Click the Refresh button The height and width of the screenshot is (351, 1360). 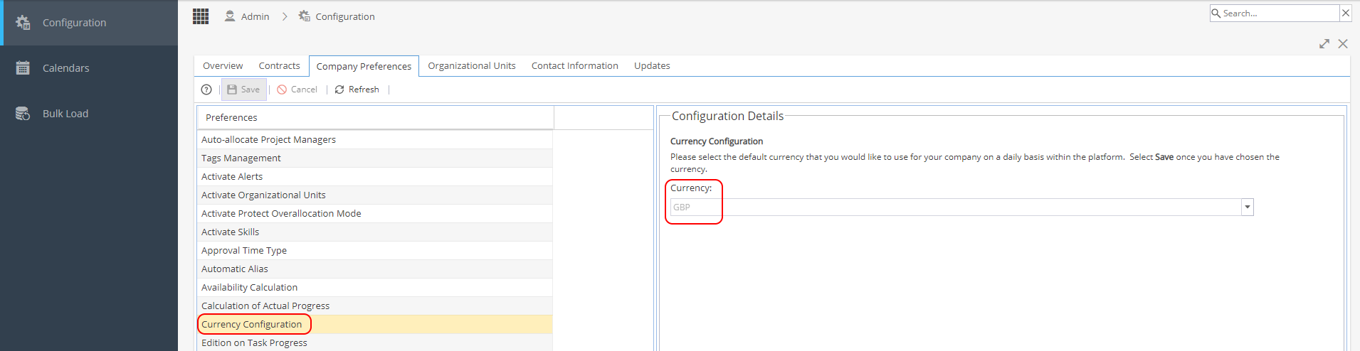(357, 90)
